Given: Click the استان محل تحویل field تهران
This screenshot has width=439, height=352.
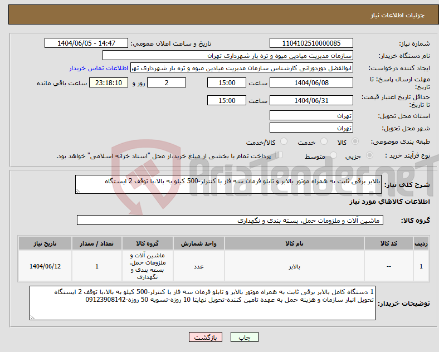Looking at the screenshot, I should click(x=311, y=115).
